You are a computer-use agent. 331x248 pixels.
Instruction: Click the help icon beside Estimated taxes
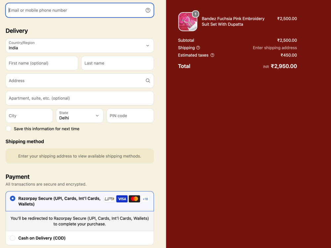point(213,55)
